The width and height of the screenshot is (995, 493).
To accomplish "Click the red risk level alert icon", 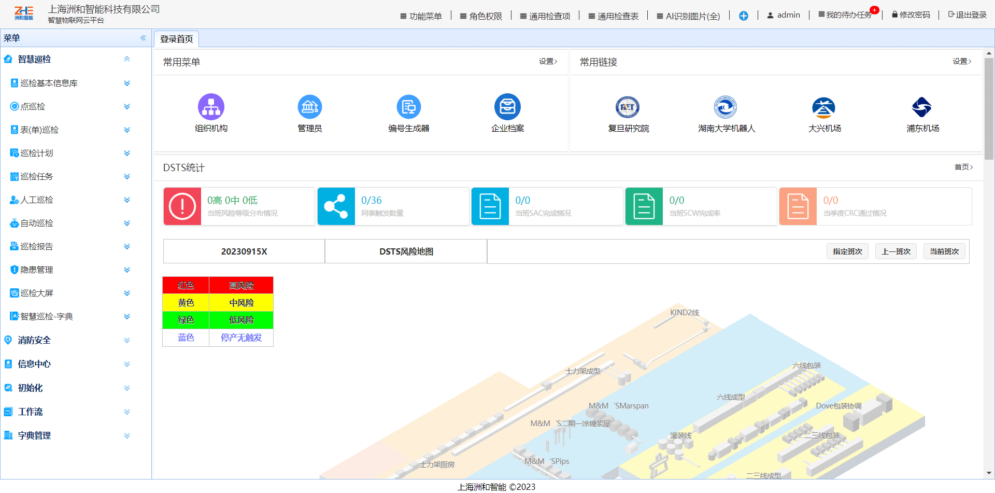I will [x=182, y=206].
